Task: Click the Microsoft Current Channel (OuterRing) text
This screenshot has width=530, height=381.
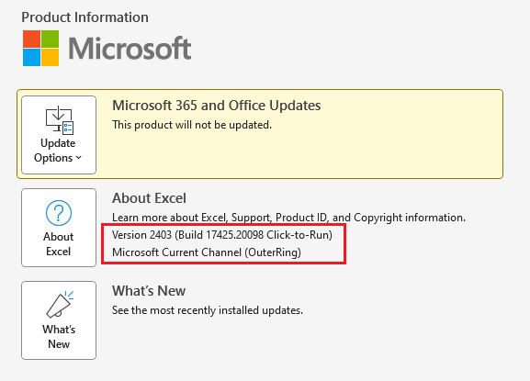Action: (x=207, y=252)
